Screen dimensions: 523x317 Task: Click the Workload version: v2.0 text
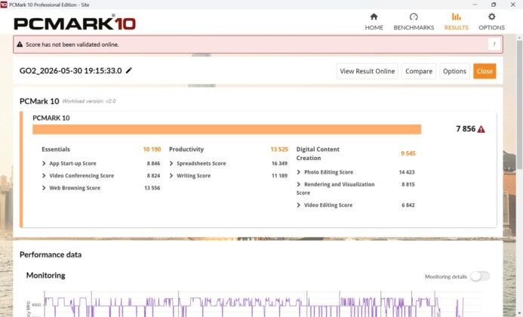(x=89, y=101)
